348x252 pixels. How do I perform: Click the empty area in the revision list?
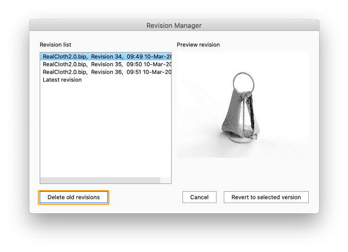coord(106,129)
